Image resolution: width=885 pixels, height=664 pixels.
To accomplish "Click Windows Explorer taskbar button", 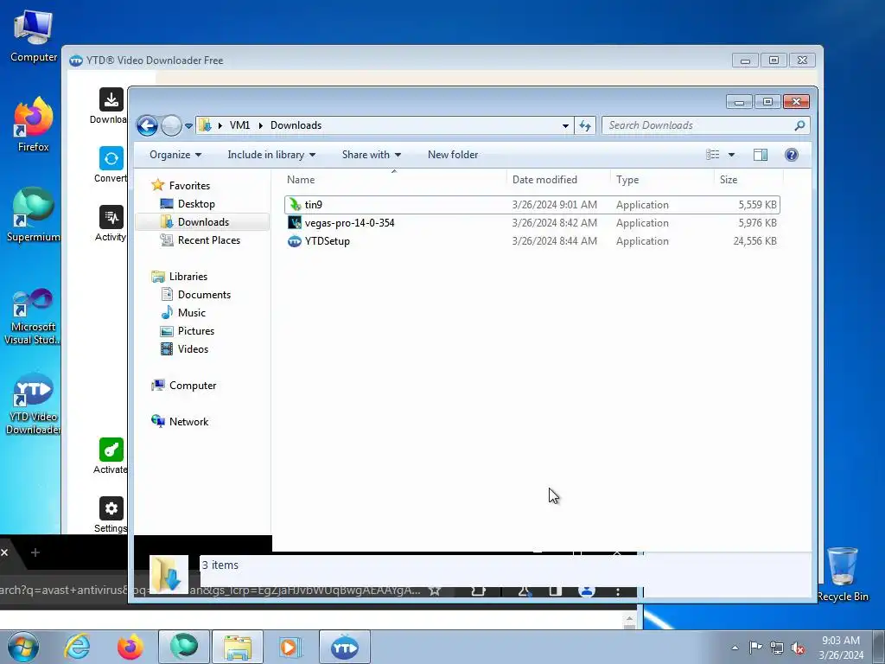I will coord(237,647).
